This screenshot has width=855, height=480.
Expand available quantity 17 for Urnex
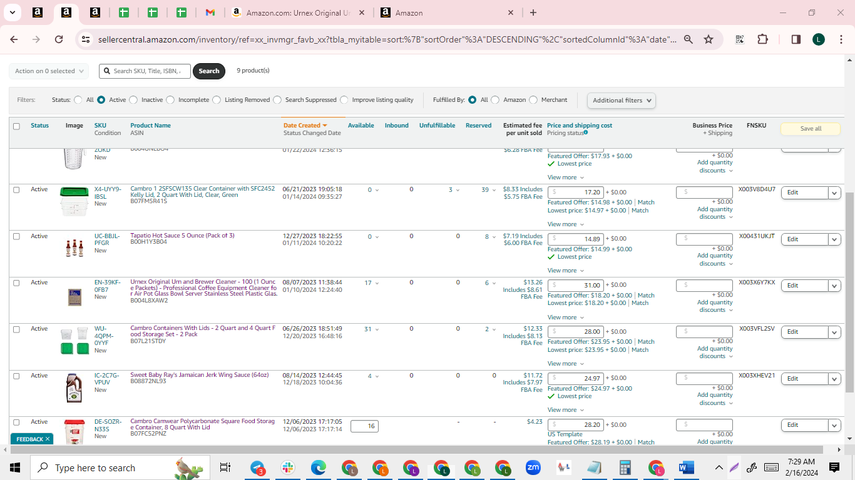[x=372, y=283]
